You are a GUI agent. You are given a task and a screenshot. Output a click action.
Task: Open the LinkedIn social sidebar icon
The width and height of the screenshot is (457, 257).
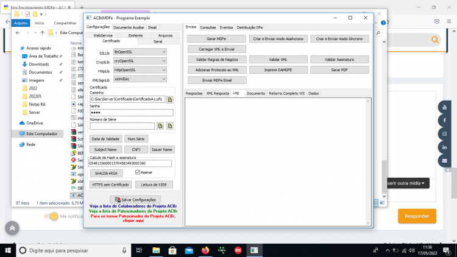pyautogui.click(x=444, y=147)
